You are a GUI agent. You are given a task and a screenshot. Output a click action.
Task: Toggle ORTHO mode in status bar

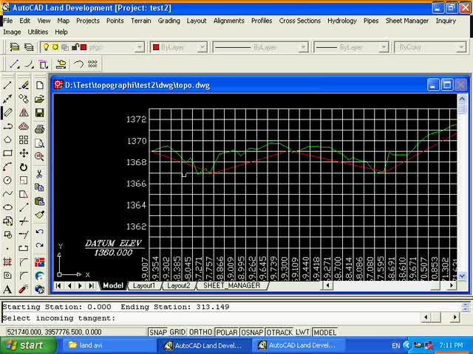click(201, 333)
